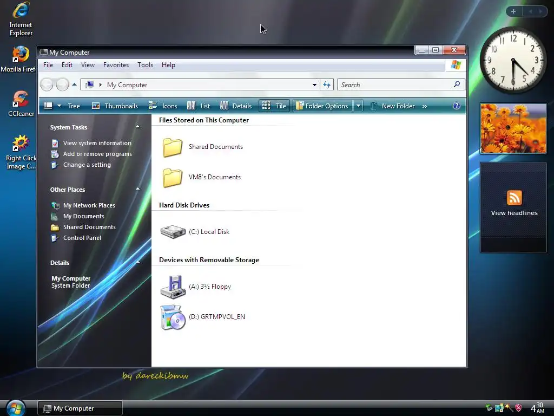
Task: Open the View menu
Action: 88,65
